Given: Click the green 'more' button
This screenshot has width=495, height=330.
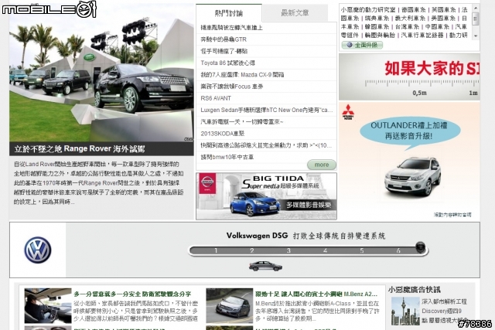Looking at the screenshot, I should [x=322, y=165].
